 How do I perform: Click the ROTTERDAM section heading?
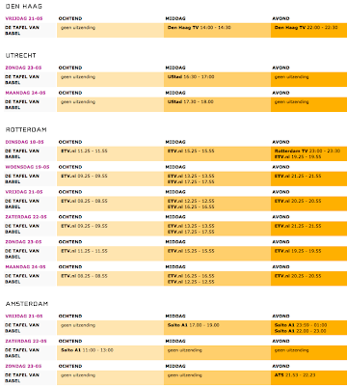(26, 129)
